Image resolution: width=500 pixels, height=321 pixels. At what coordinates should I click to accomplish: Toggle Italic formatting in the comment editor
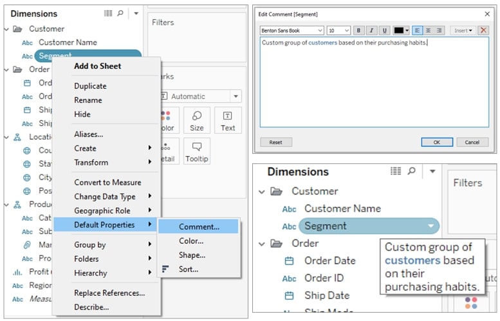pos(371,30)
